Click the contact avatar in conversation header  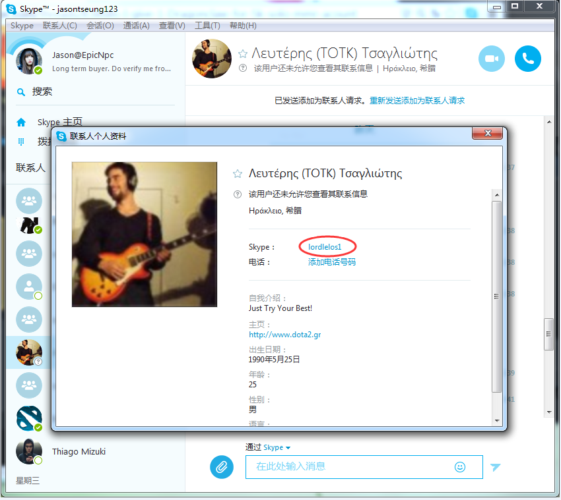click(212, 59)
